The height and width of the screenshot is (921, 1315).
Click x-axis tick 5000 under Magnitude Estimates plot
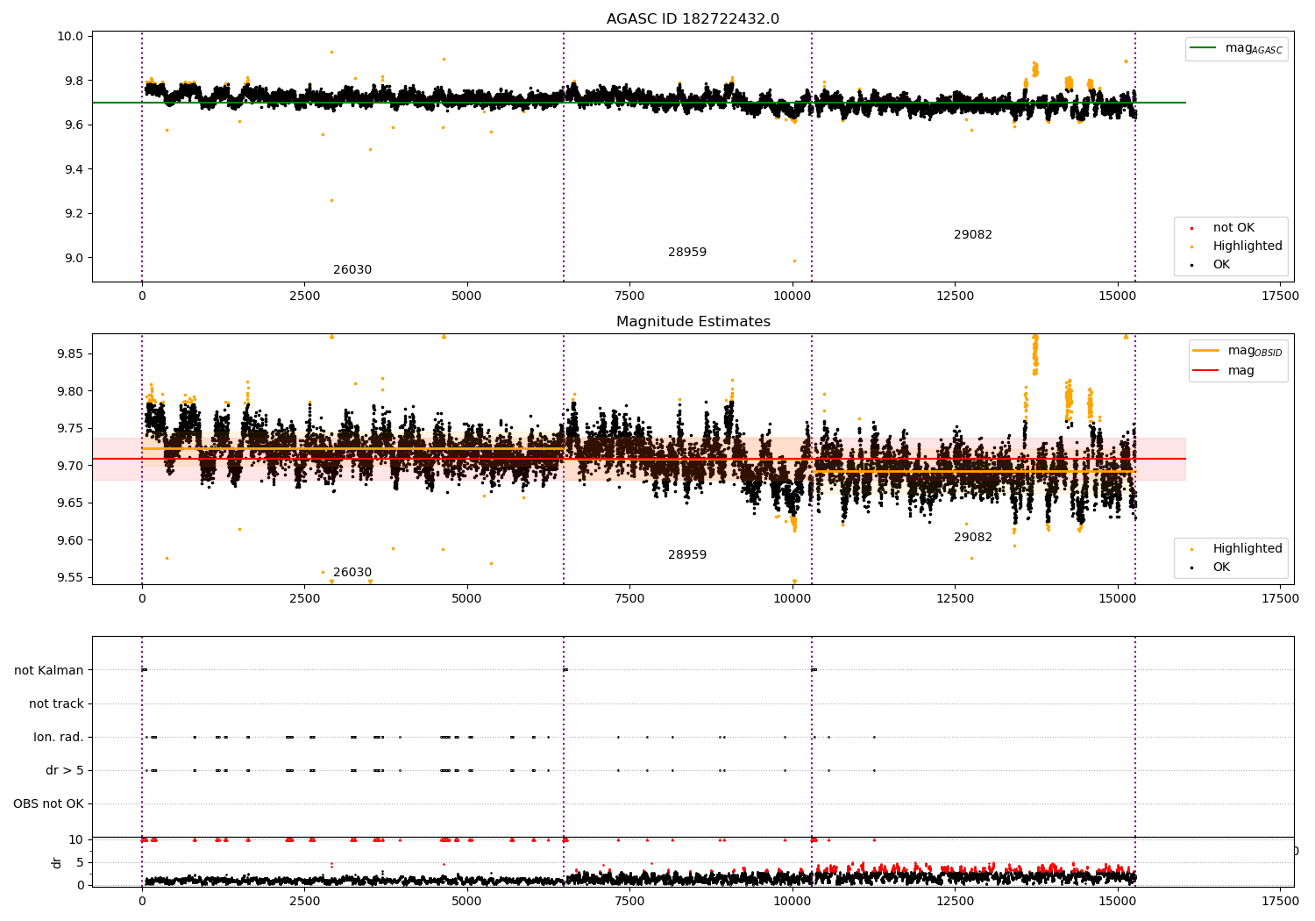[x=467, y=599]
